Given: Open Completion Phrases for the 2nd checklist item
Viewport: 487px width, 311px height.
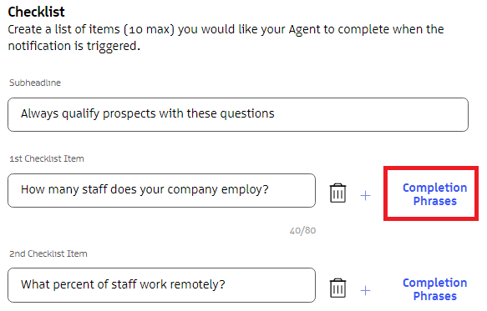Looking at the screenshot, I should point(434,289).
